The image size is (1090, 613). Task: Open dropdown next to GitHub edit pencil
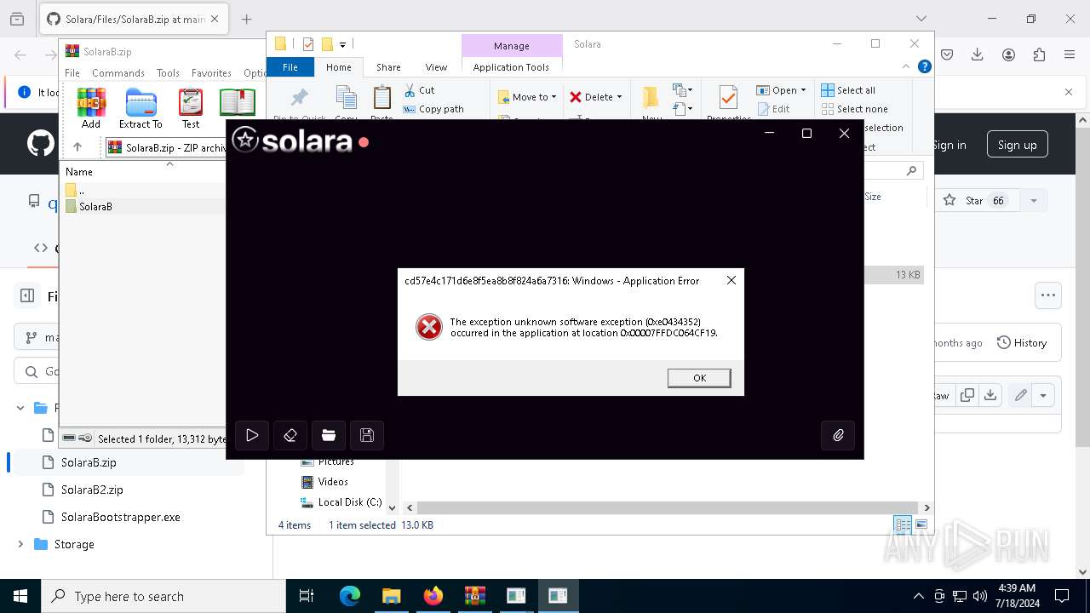tap(1043, 395)
